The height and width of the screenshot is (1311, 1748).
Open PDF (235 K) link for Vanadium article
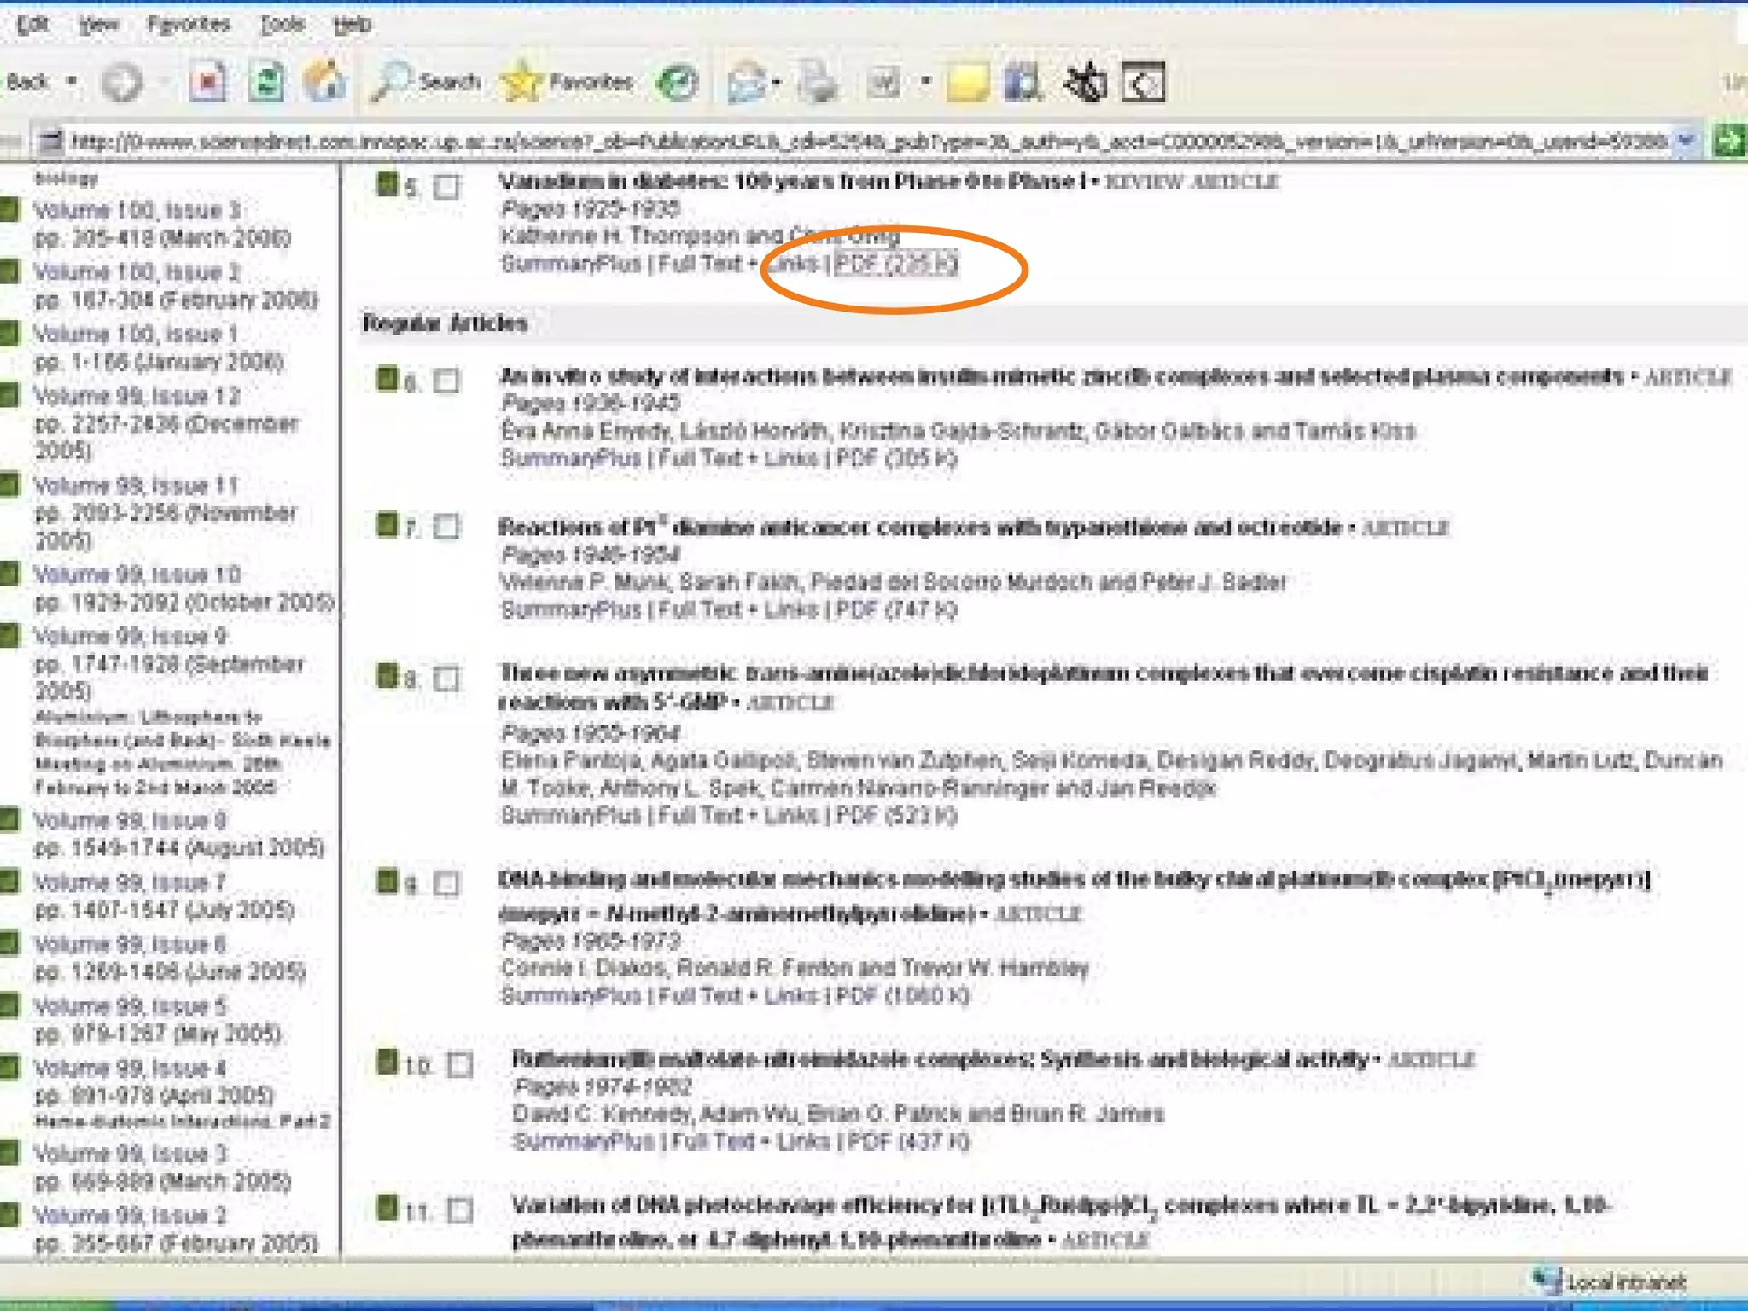point(895,264)
